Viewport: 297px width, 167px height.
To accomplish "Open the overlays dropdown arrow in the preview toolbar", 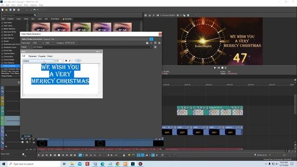I will [181, 15].
